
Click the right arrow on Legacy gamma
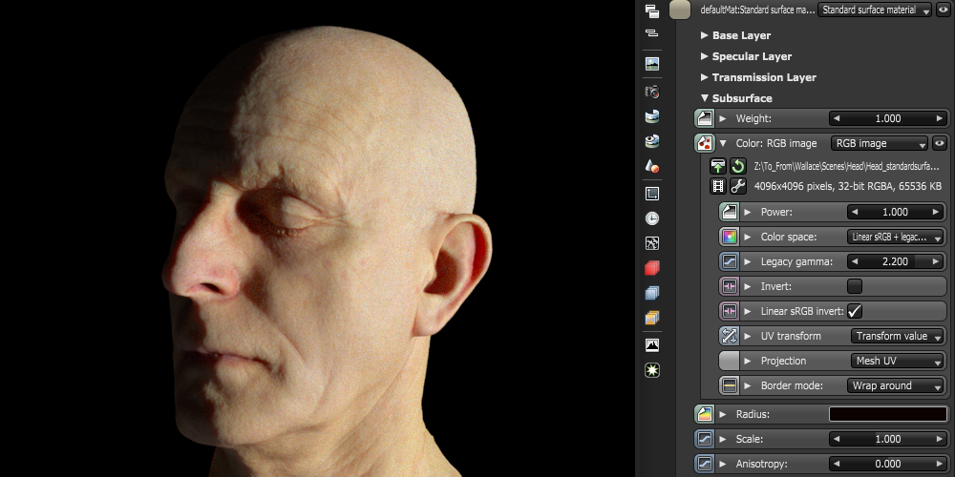click(x=938, y=261)
